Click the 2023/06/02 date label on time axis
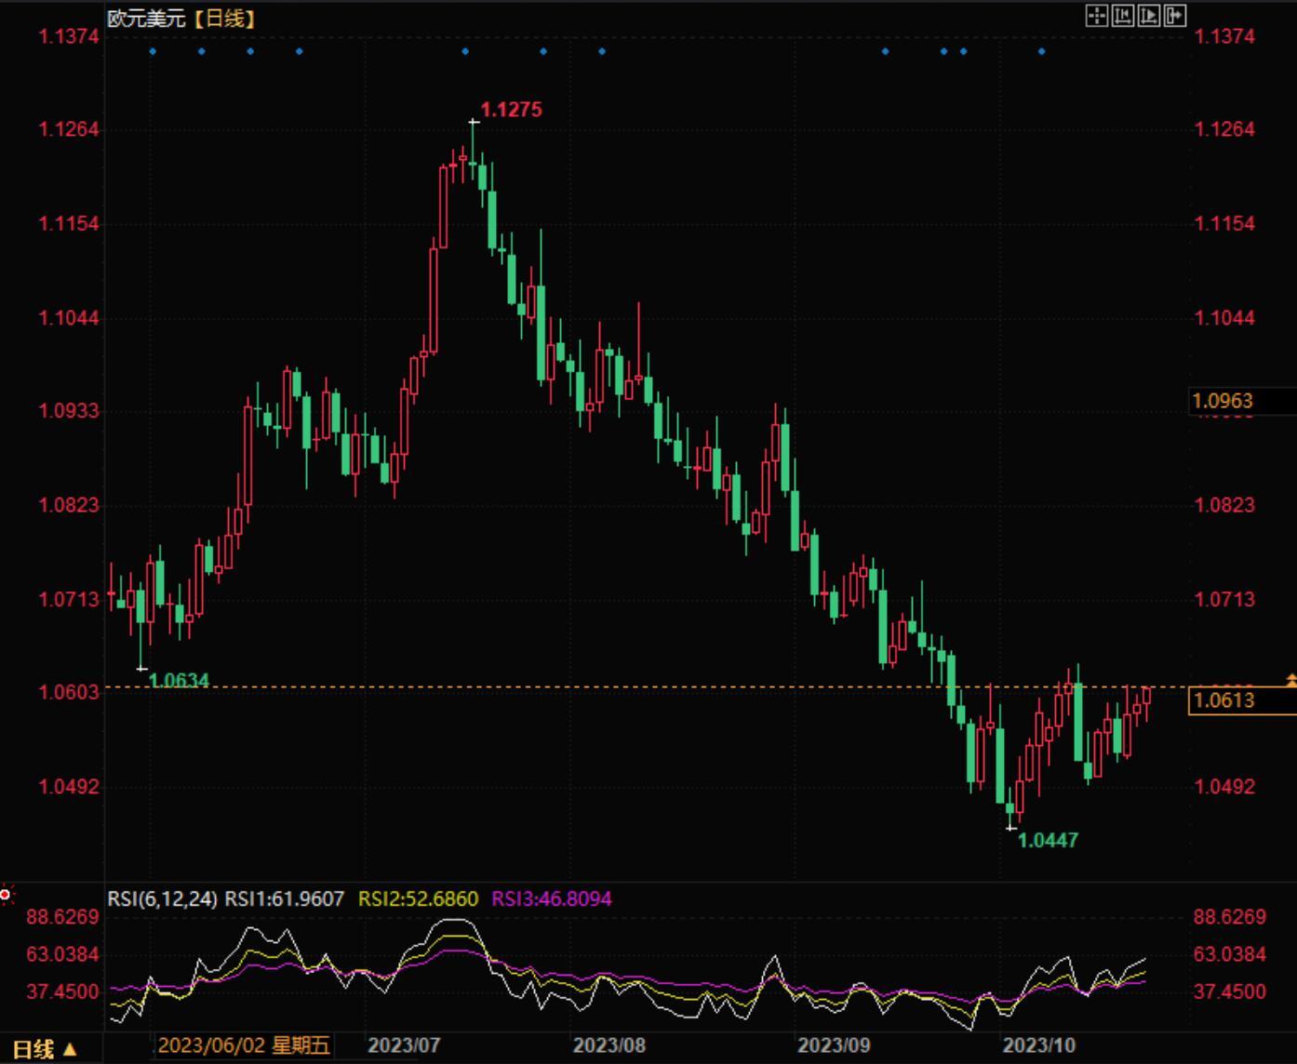Screen dimensions: 1297x1064 (244, 1045)
